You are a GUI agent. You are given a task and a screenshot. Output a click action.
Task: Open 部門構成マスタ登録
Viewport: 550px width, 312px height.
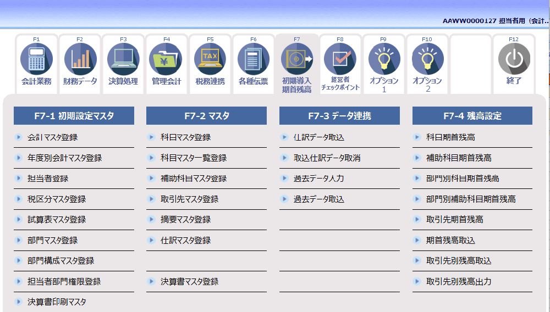[x=61, y=261]
